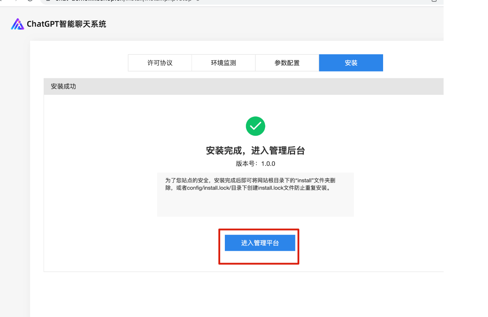The width and height of the screenshot is (488, 317).
Task: Click the 安装成功 panel header
Action: pyautogui.click(x=63, y=87)
